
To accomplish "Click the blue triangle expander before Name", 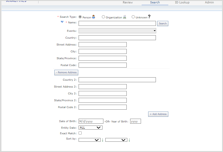I will [x=62, y=22].
